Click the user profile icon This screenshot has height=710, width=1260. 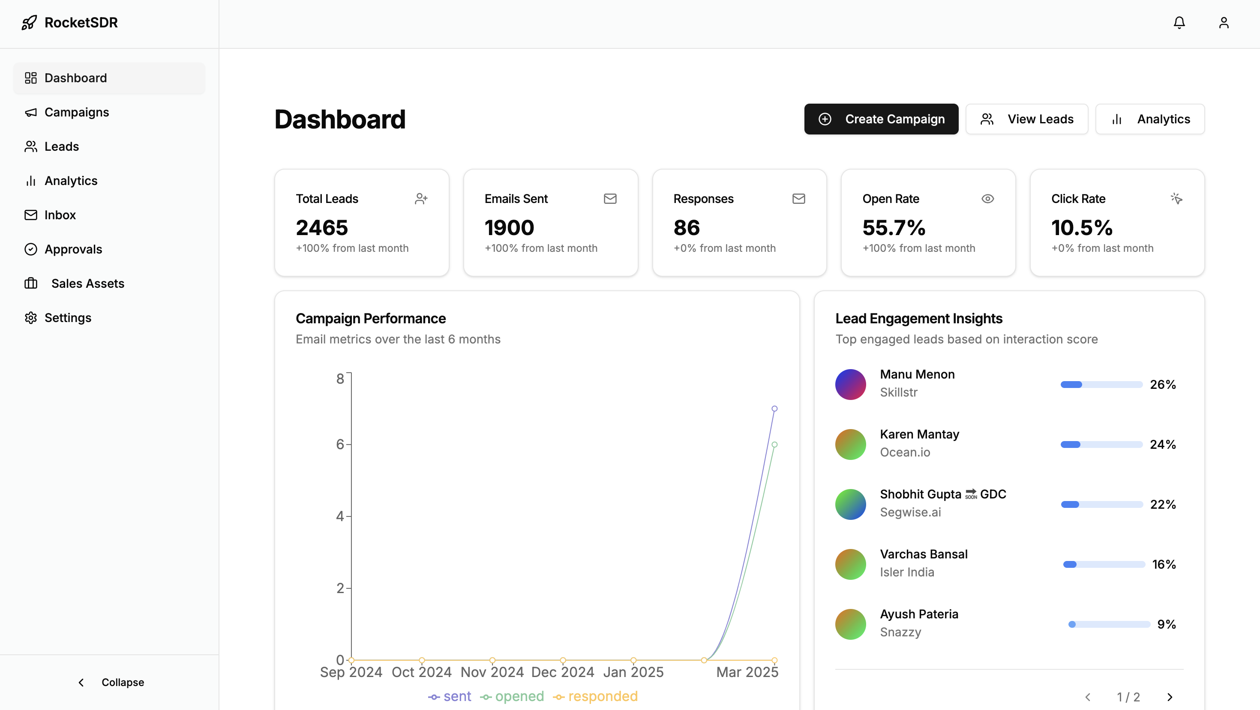[1224, 22]
